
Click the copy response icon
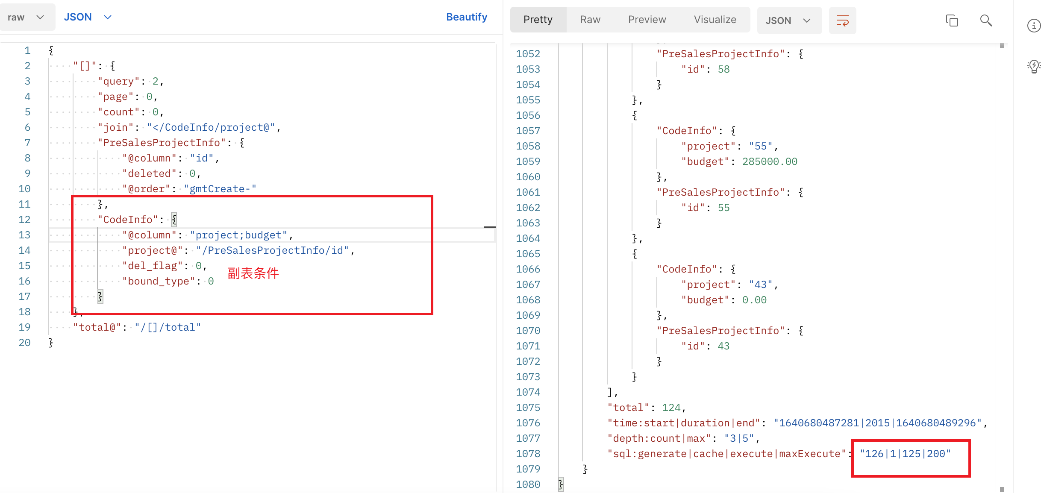952,21
